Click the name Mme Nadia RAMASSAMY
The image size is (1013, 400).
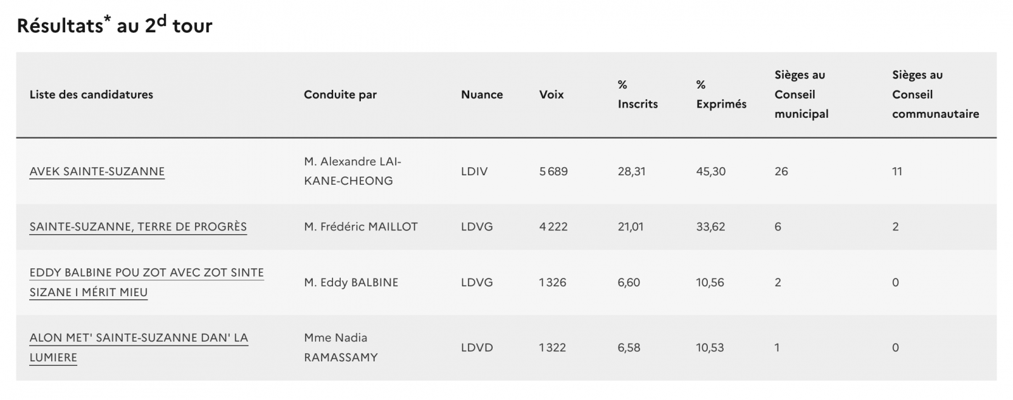point(341,347)
